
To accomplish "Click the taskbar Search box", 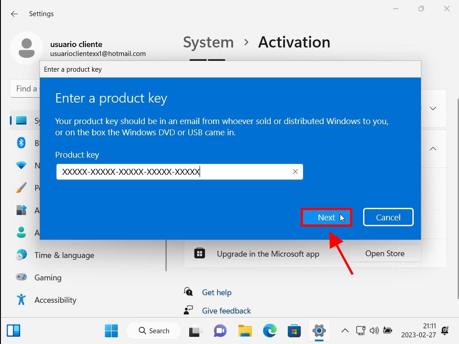I will 154,331.
